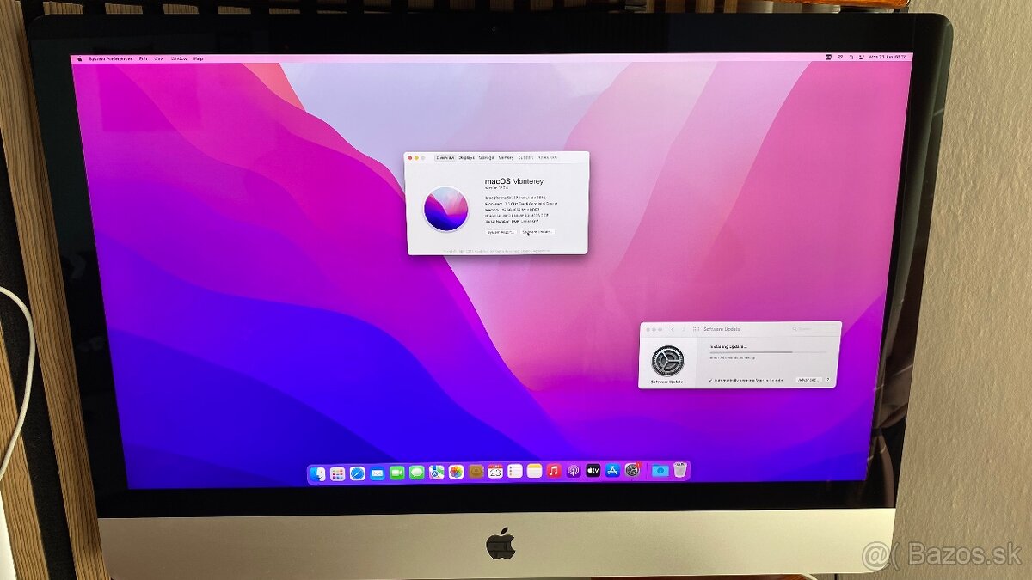Viewport: 1032px width, 580px height.
Task: Open the Window menu in menu bar
Action: click(178, 58)
